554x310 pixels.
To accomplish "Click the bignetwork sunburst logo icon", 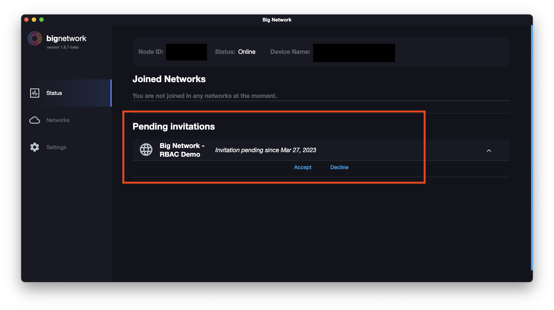I will (35, 38).
